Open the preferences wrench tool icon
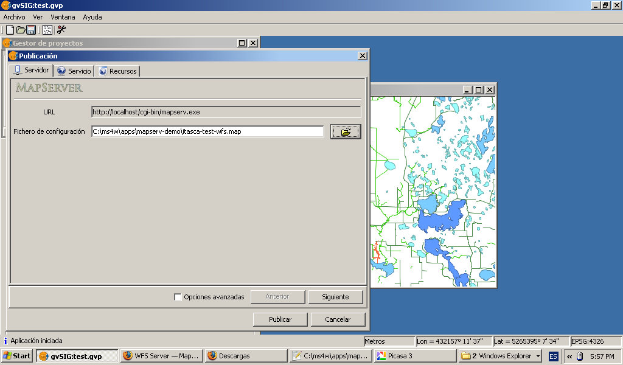Viewport: 623px width, 365px height. point(61,30)
